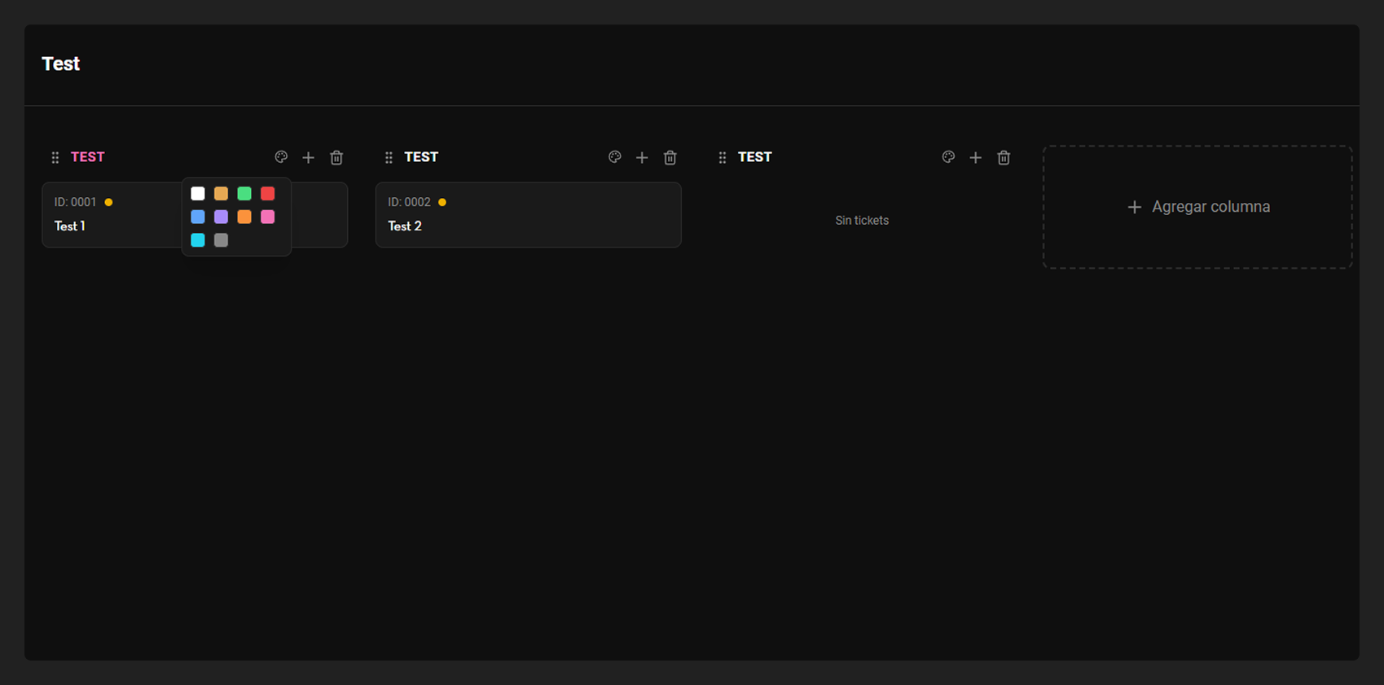Viewport: 1384px width, 685px height.
Task: Add ticket to the empty third column
Action: tap(975, 157)
